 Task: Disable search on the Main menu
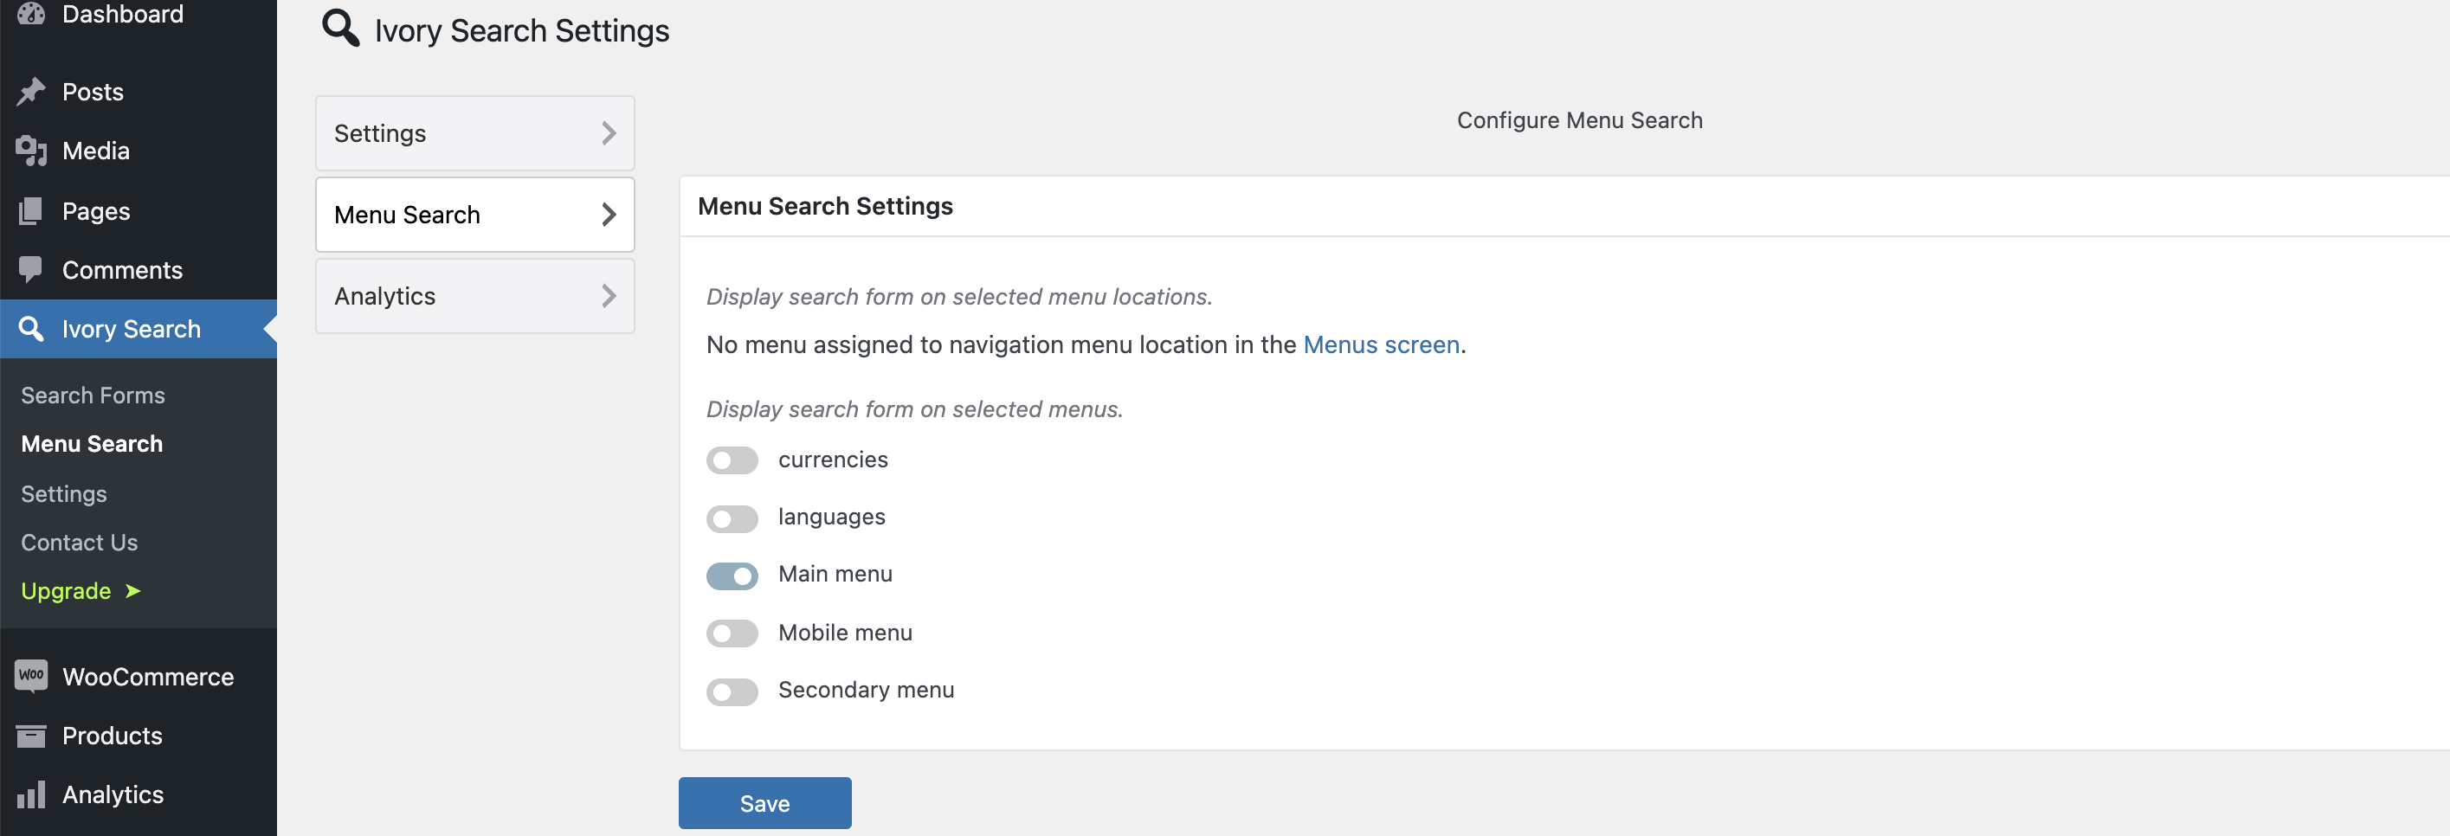[x=732, y=576]
